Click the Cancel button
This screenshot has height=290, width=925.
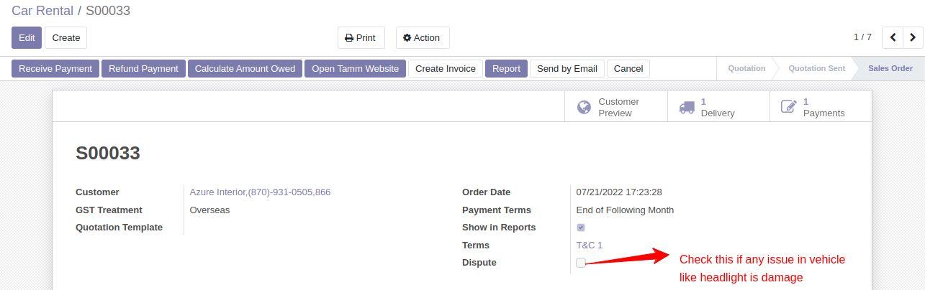(x=628, y=68)
